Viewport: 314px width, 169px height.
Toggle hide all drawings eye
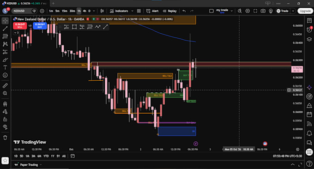(x=5, y=127)
